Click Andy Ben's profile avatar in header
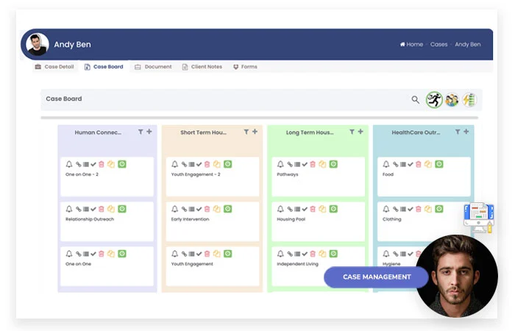 tap(38, 44)
